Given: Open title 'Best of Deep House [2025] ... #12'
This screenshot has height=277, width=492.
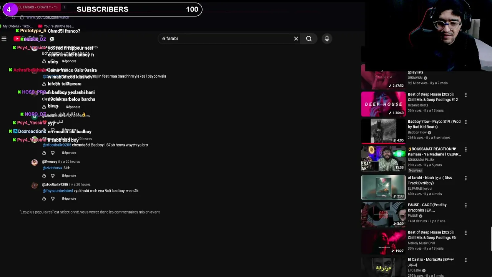Looking at the screenshot, I should pyautogui.click(x=433, y=97).
